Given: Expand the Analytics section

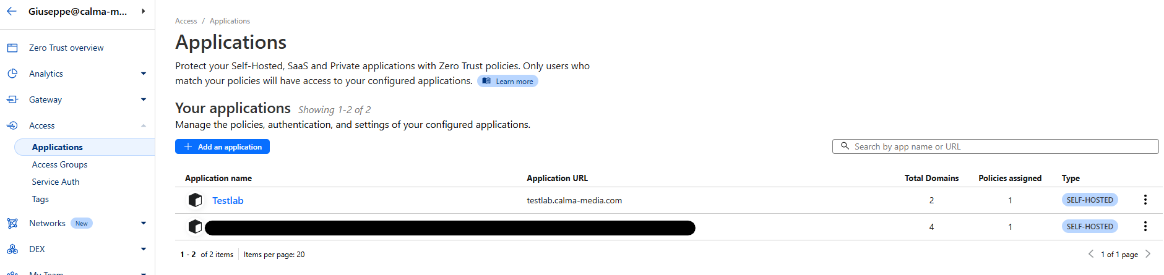Looking at the screenshot, I should [144, 74].
